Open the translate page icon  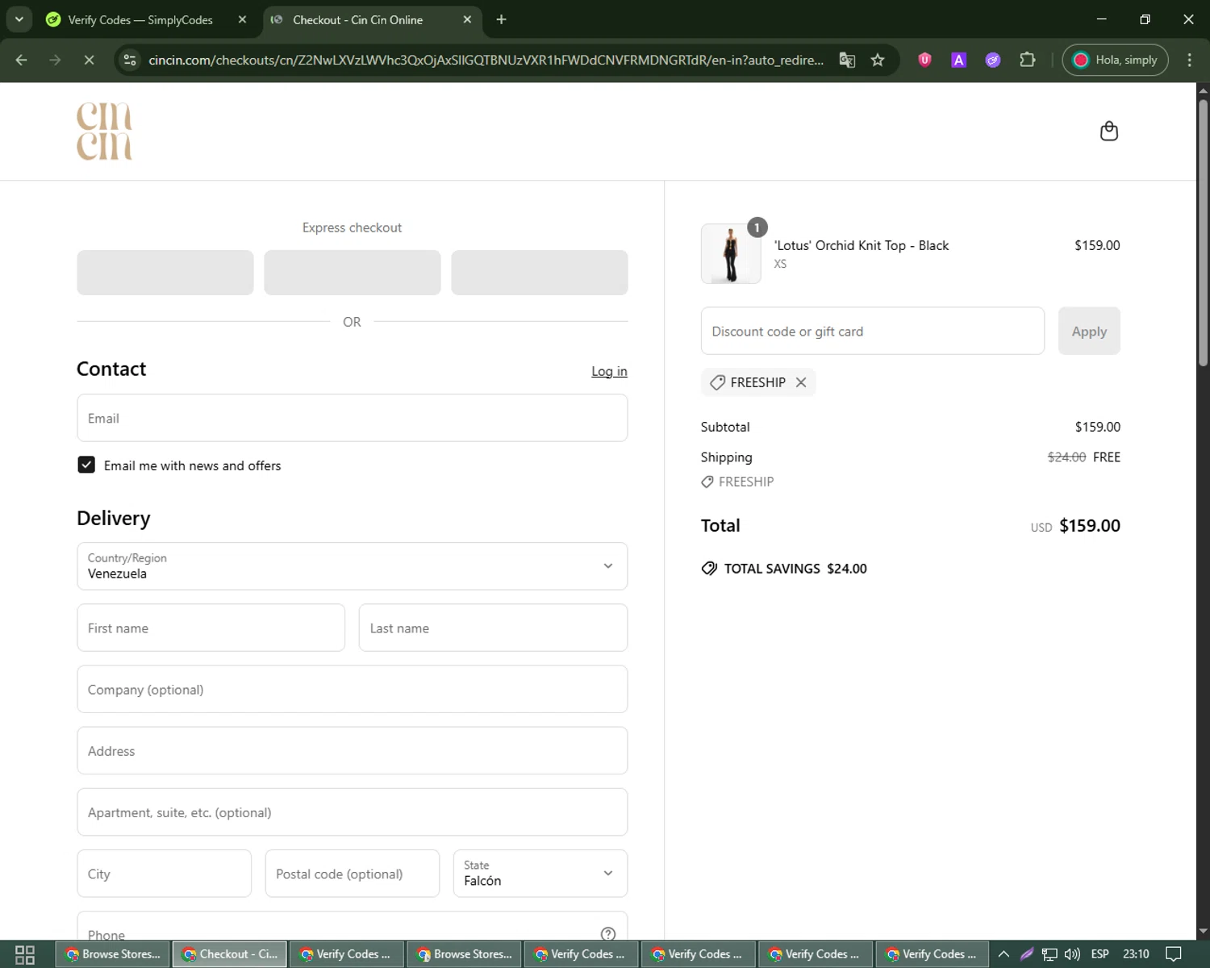(x=847, y=60)
